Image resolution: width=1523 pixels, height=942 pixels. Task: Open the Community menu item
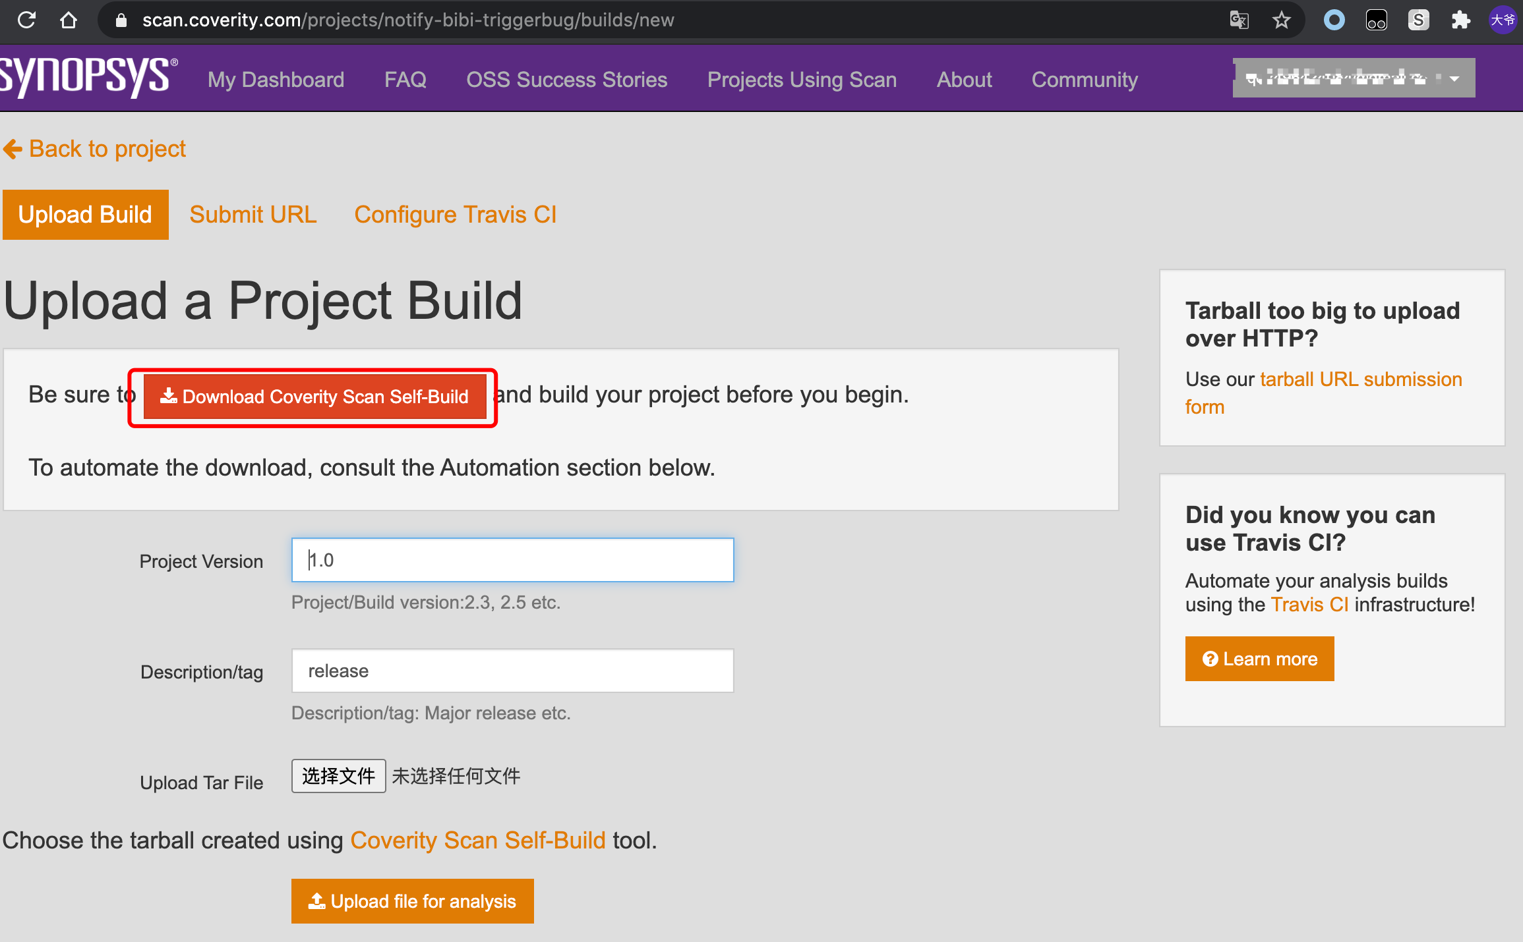(x=1085, y=80)
